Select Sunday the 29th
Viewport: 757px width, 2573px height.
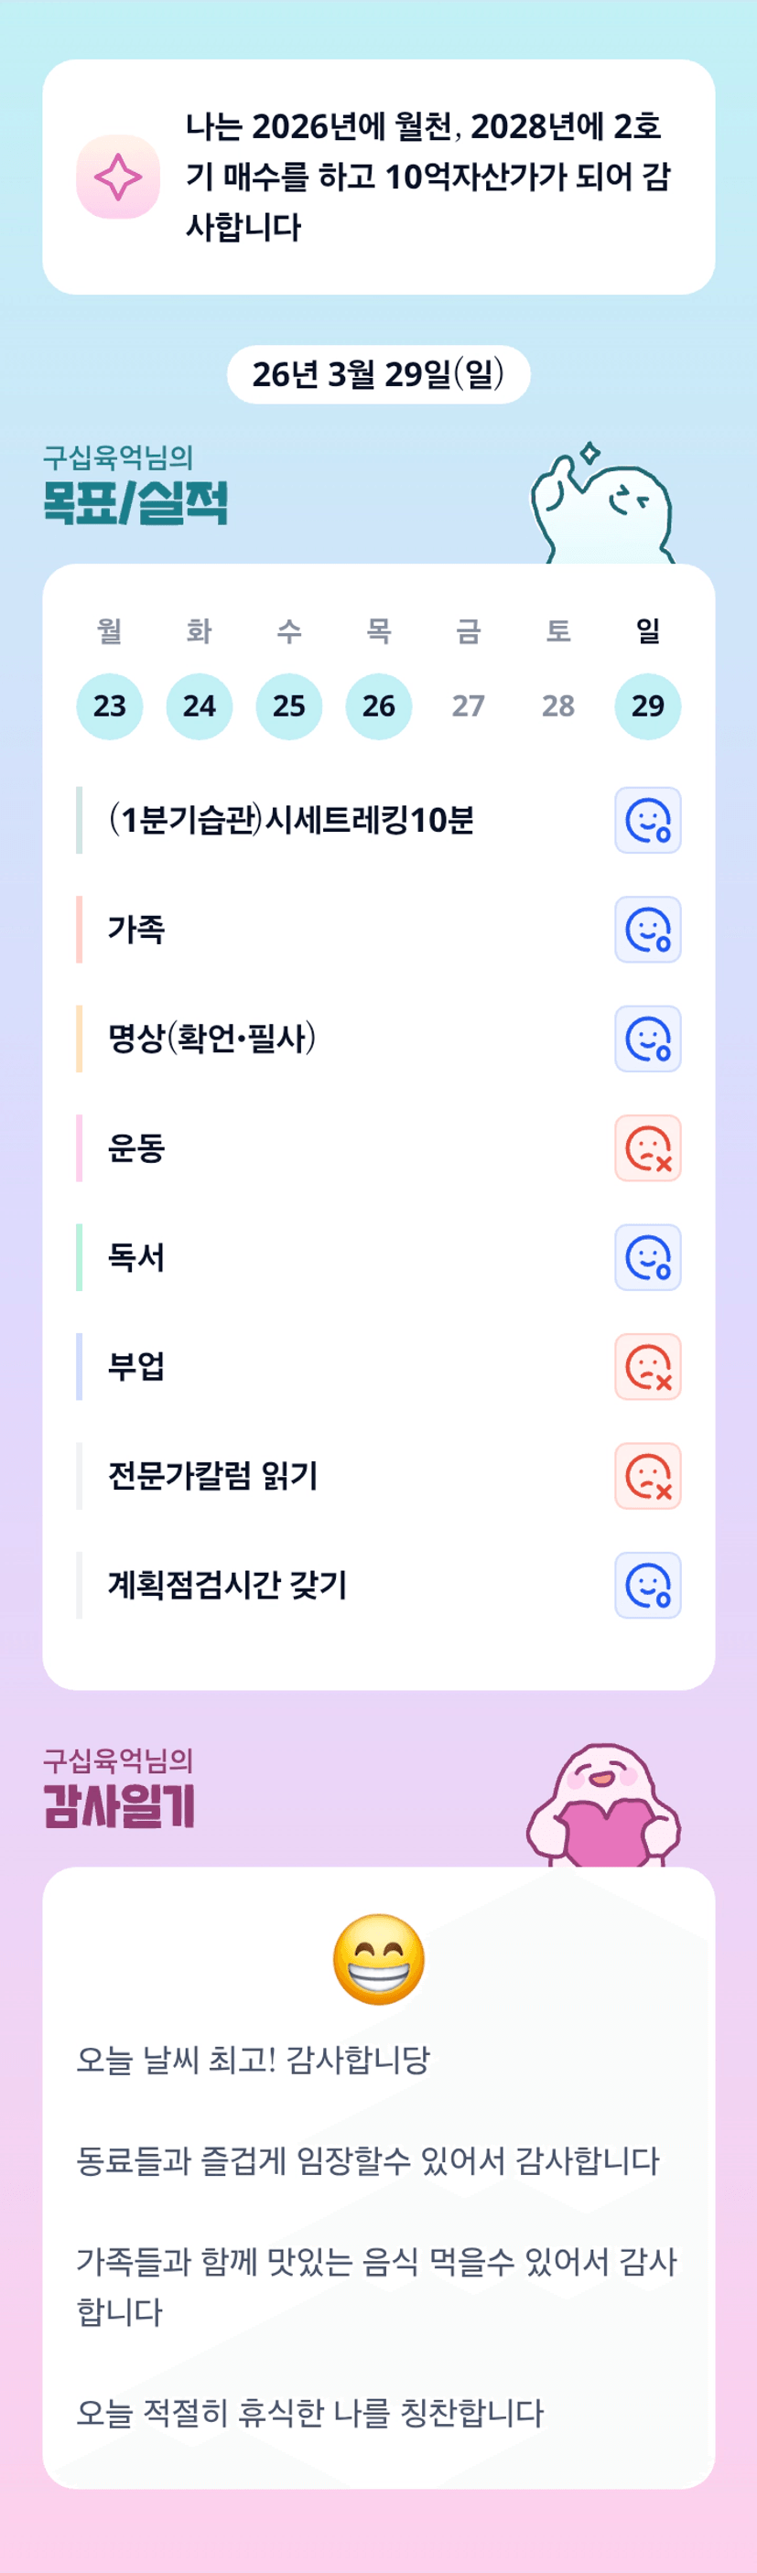647,706
